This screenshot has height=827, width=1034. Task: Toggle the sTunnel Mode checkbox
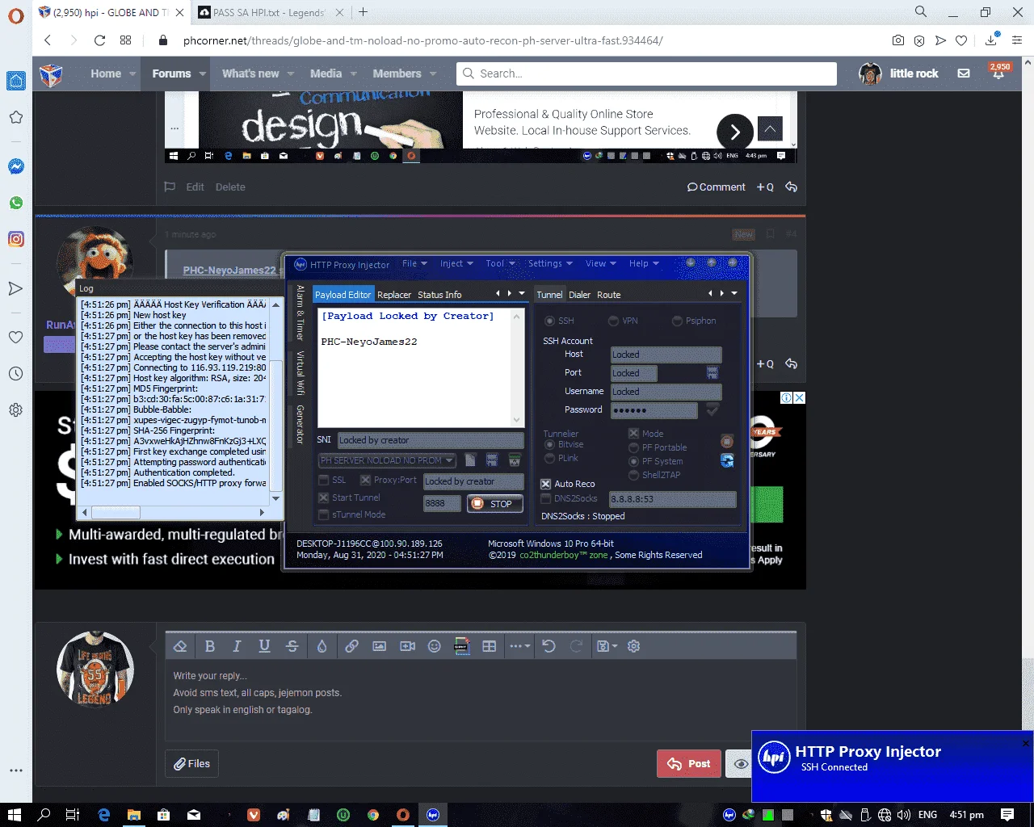pyautogui.click(x=324, y=514)
